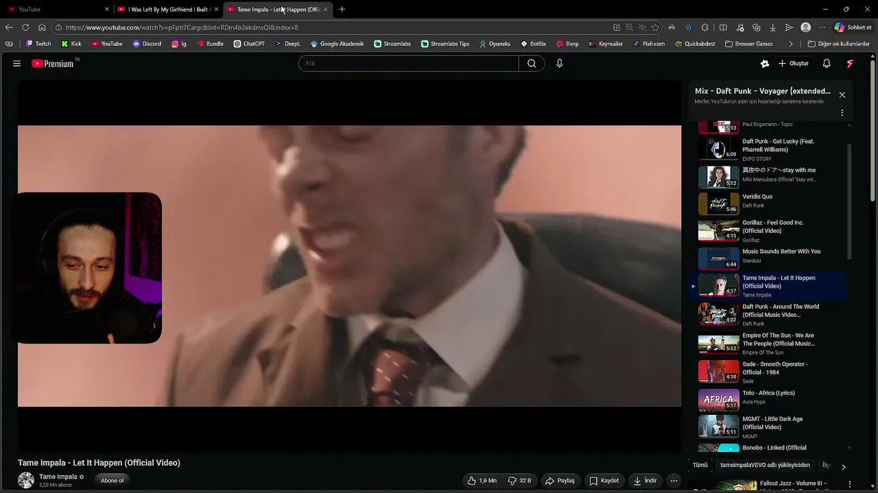Go back in the browser
Viewport: 878px width, 493px height.
point(9,27)
